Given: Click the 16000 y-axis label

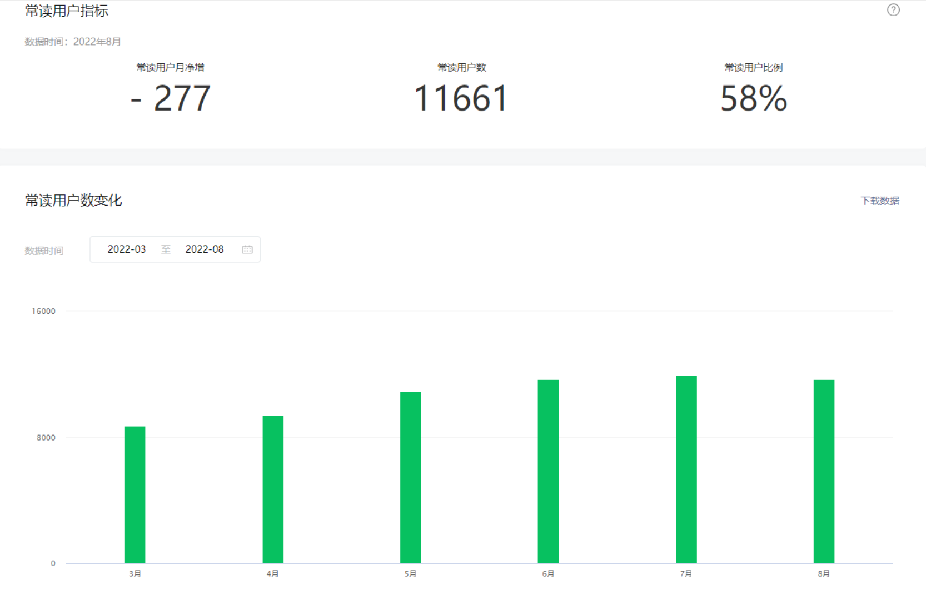Looking at the screenshot, I should 43,311.
